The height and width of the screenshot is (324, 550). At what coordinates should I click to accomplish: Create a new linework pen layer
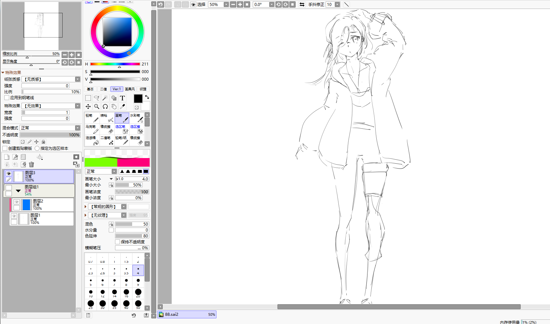tap(15, 157)
